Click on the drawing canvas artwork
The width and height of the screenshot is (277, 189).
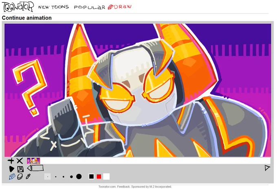[138, 90]
